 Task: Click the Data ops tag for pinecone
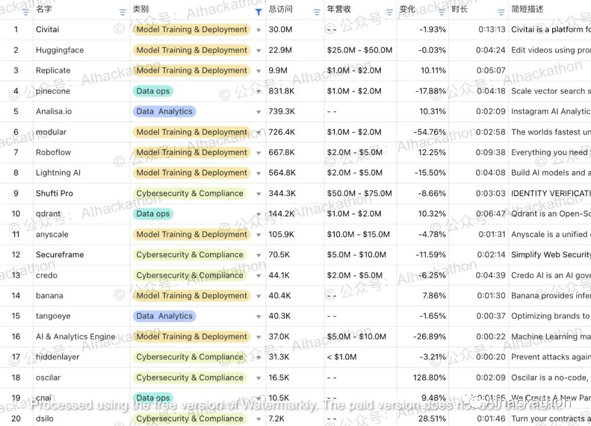pos(153,91)
